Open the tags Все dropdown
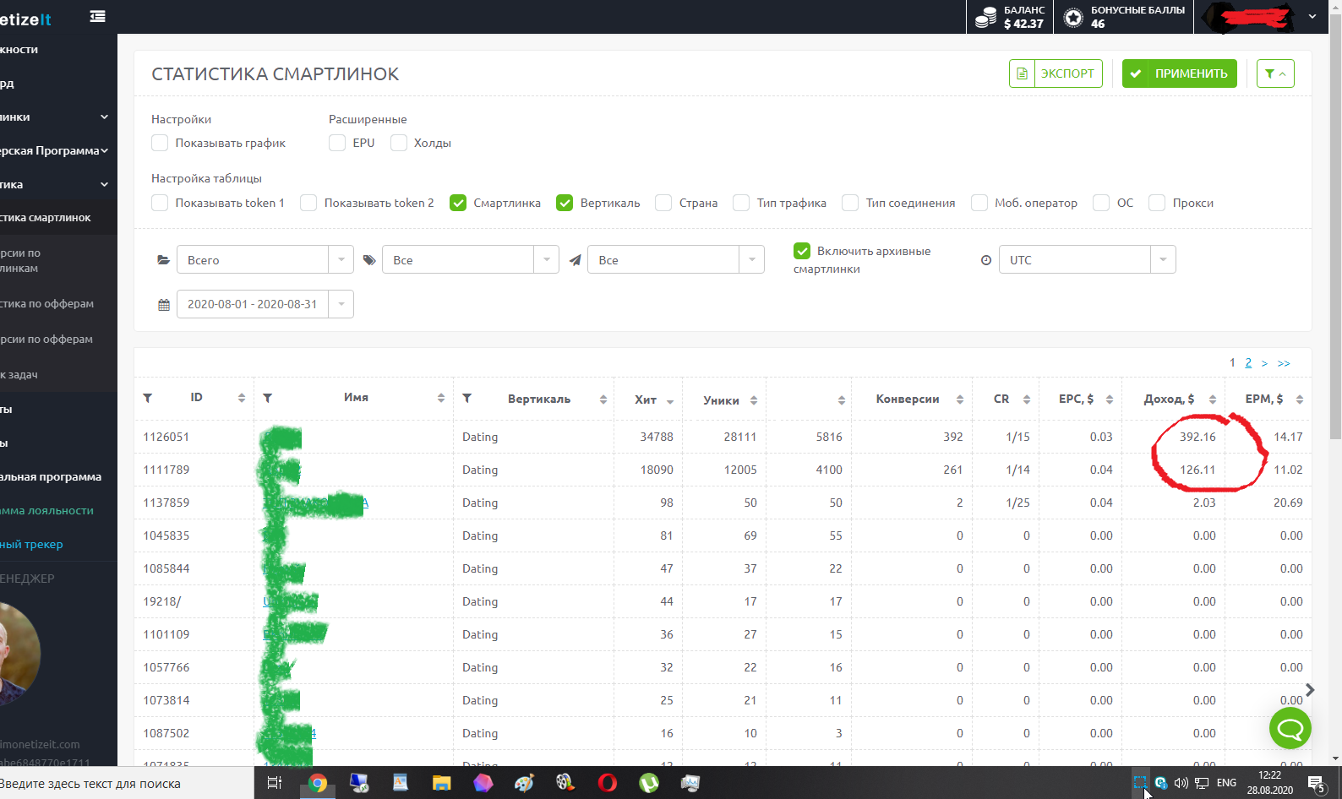The width and height of the screenshot is (1342, 799). tap(470, 259)
